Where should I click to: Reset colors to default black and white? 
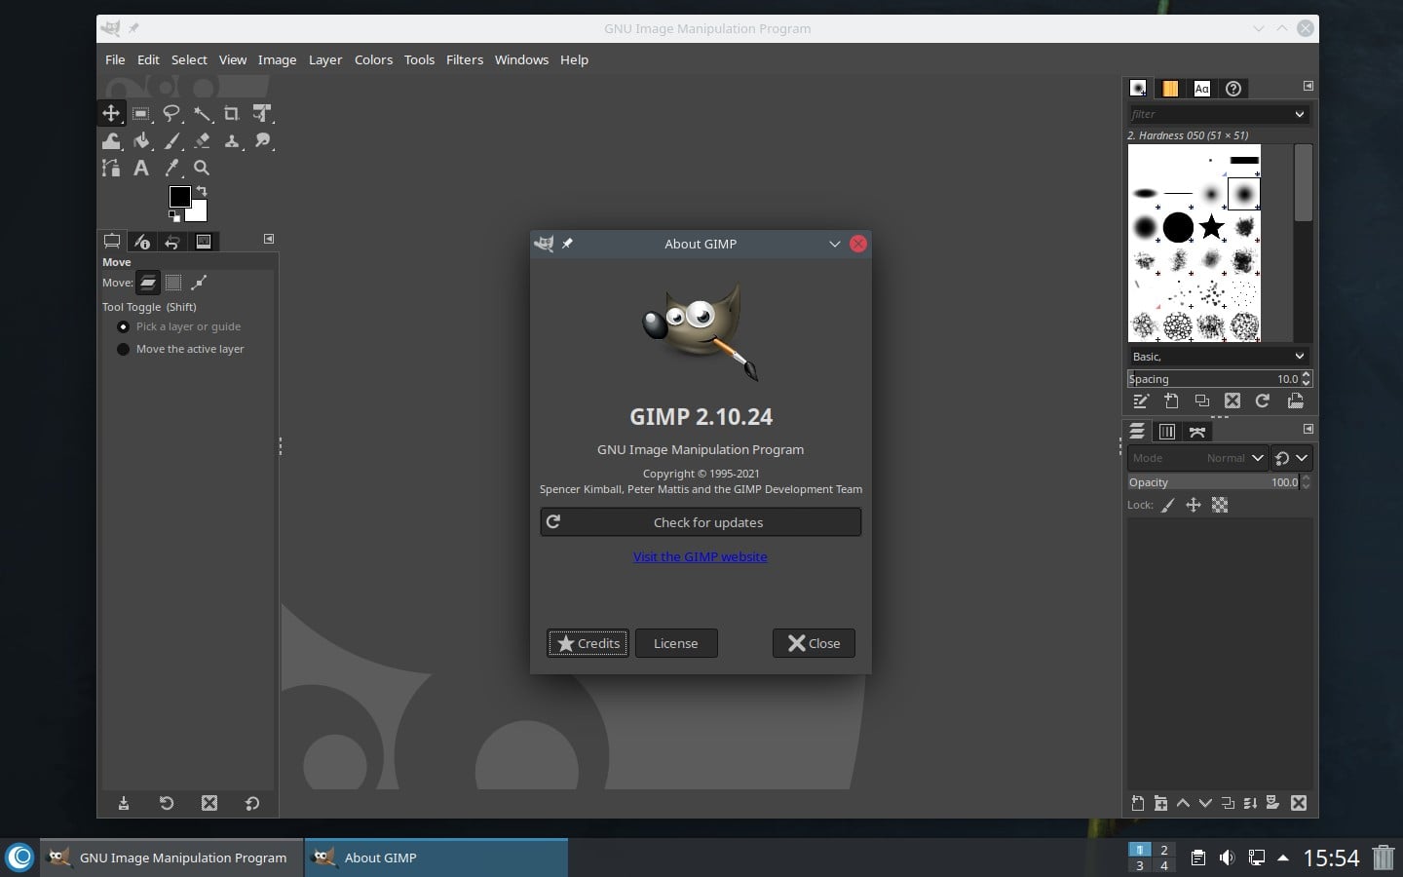click(x=174, y=216)
